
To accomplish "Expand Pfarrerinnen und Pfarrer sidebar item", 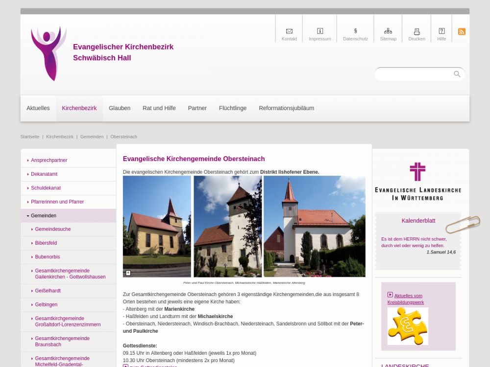I will [x=57, y=202].
